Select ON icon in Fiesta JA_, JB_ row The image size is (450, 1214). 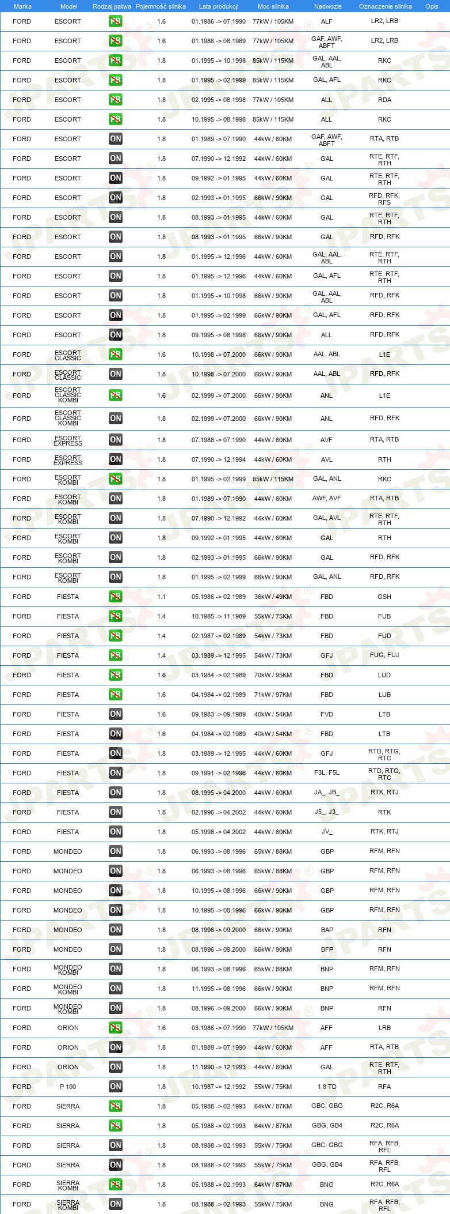click(x=115, y=793)
